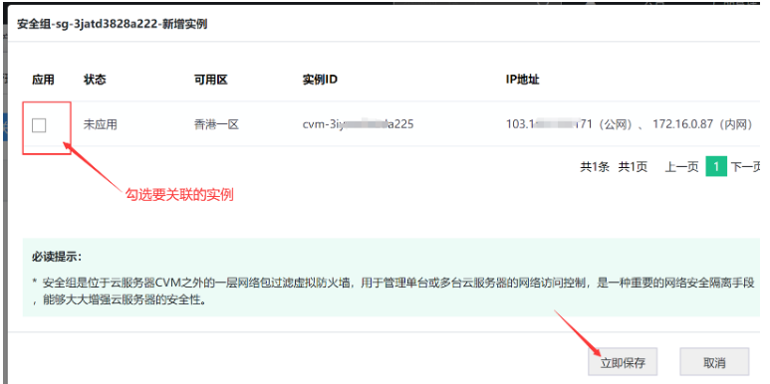
Task: Click the 共1页 total pages text
Action: click(x=633, y=167)
